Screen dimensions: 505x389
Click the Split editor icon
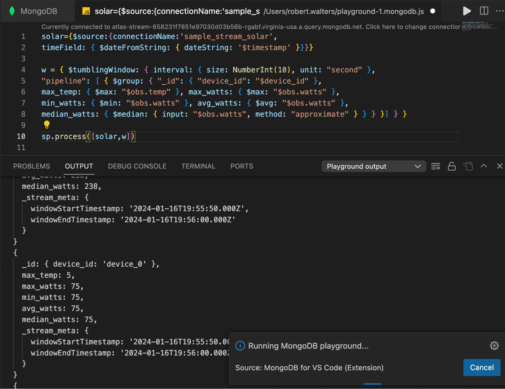tap(484, 11)
